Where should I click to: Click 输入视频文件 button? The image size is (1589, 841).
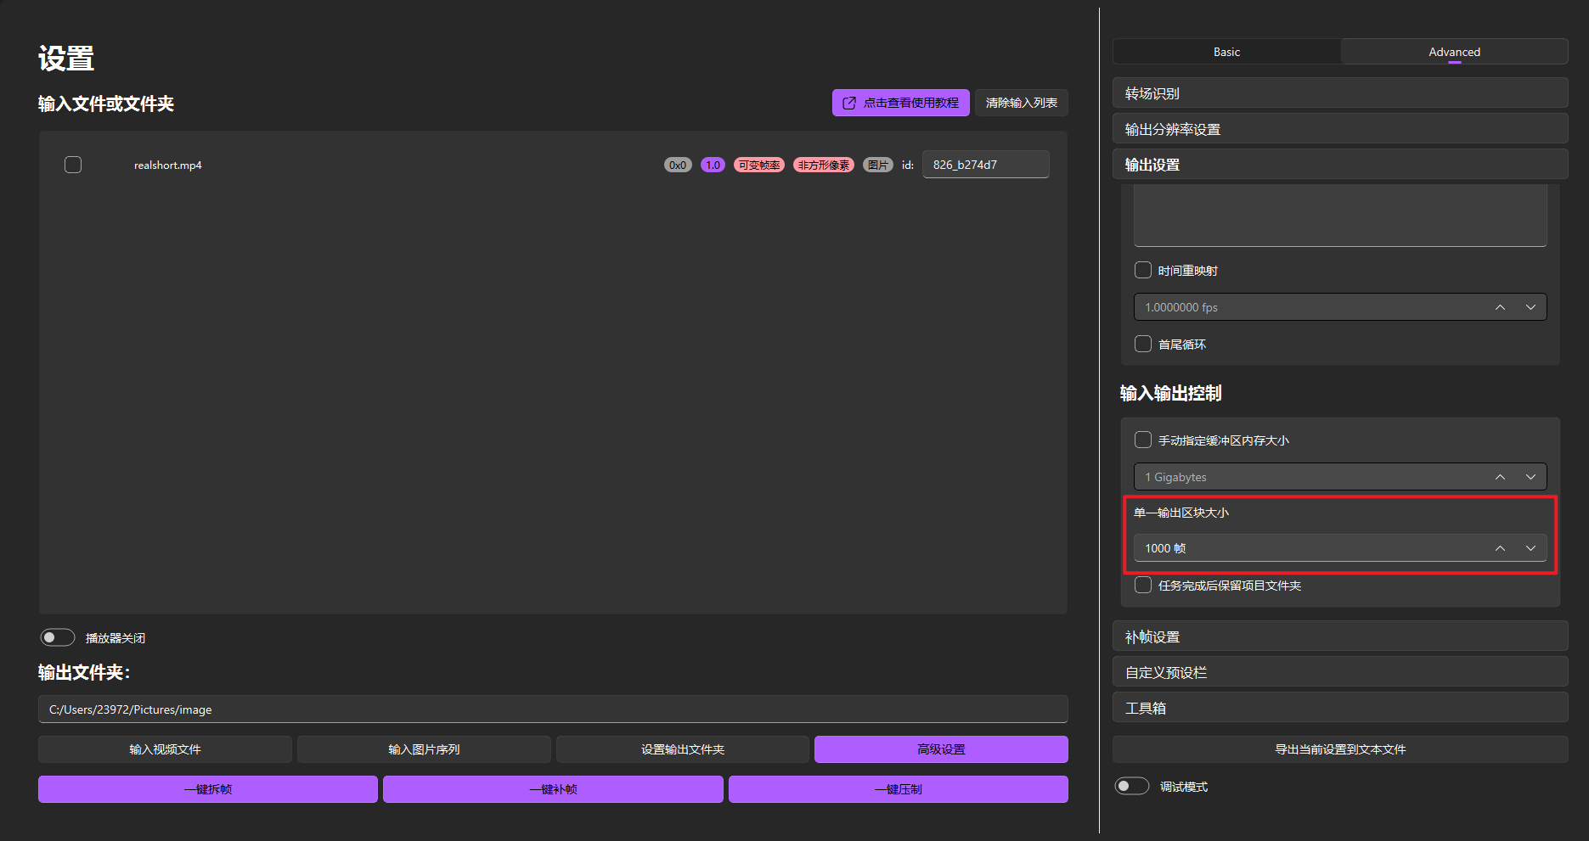click(x=165, y=749)
